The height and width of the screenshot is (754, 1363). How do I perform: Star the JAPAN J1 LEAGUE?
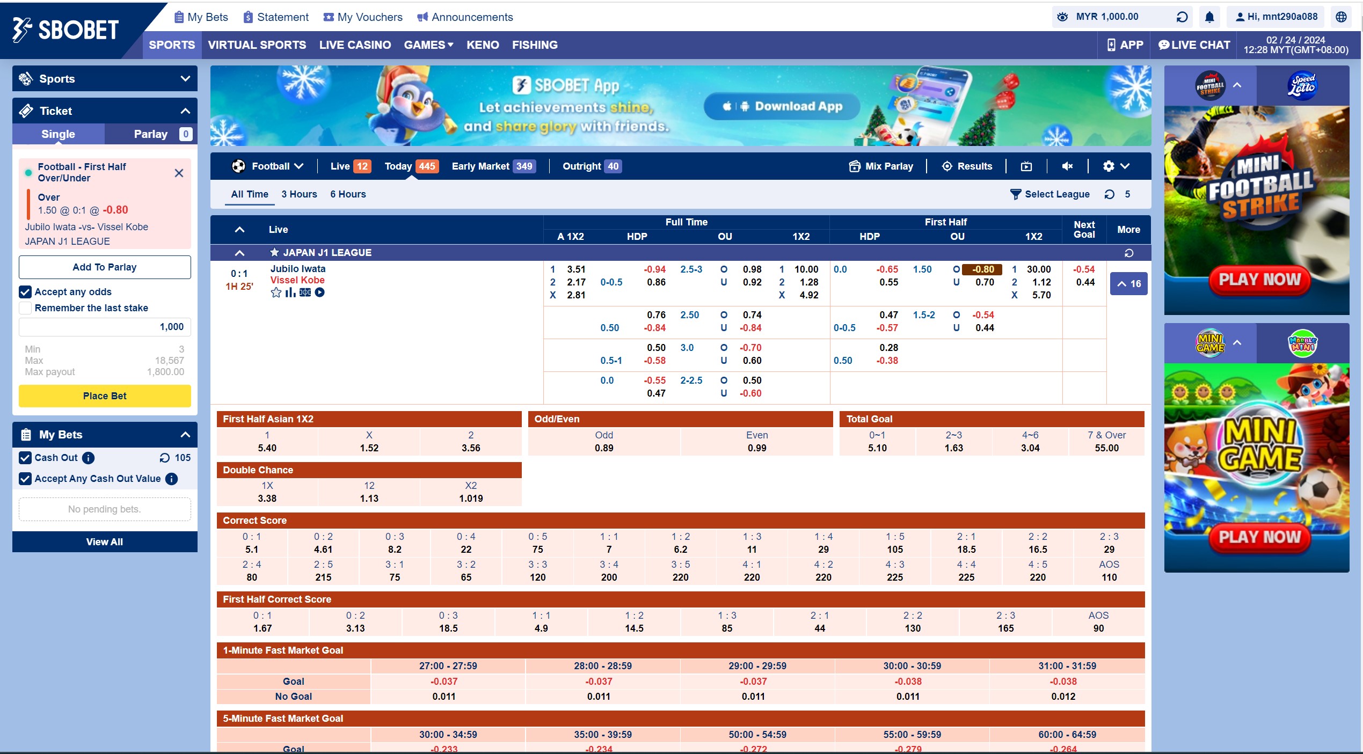tap(274, 252)
